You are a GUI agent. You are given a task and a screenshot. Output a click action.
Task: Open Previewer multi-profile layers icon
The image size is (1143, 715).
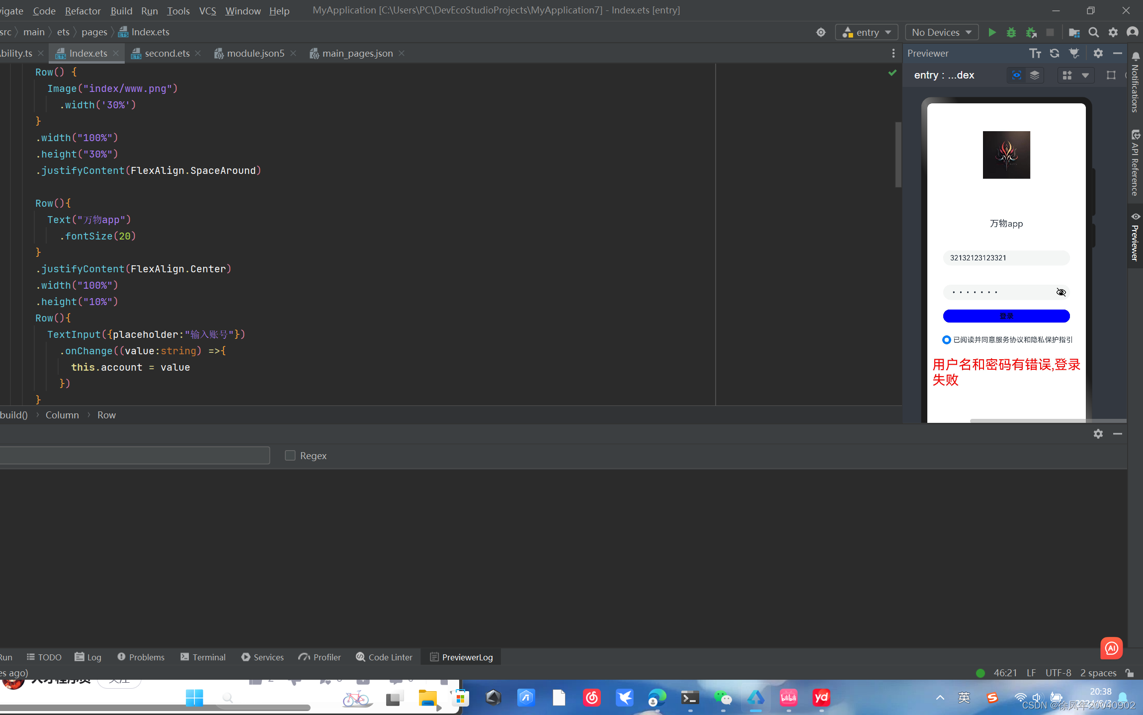tap(1035, 75)
